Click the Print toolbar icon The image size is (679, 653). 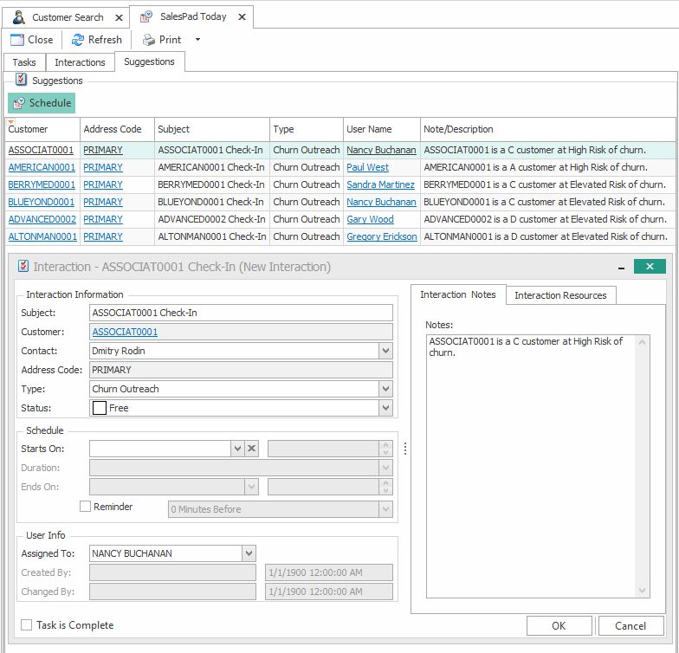point(149,40)
